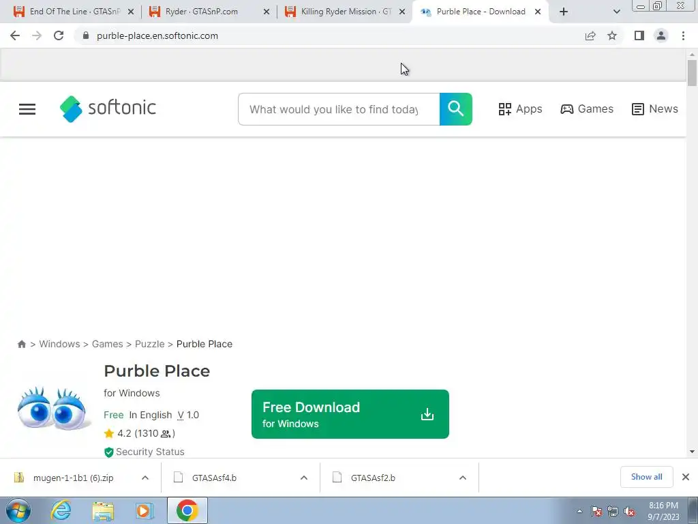Screen dimensions: 698x524
Task: Click the network tray icon
Action: (613, 512)
